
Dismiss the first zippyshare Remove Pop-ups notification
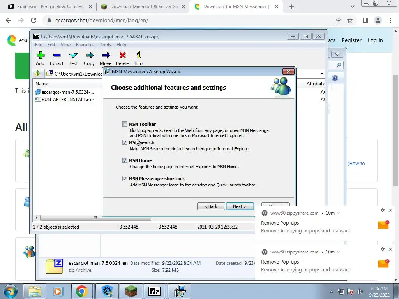pyautogui.click(x=390, y=210)
